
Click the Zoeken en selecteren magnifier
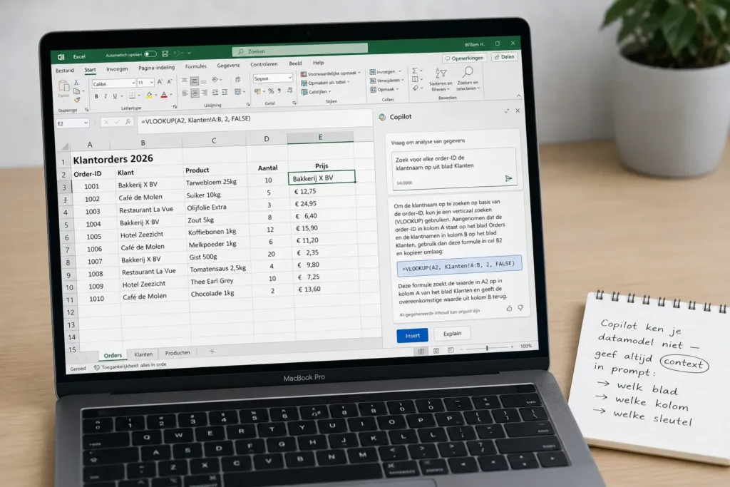click(468, 72)
